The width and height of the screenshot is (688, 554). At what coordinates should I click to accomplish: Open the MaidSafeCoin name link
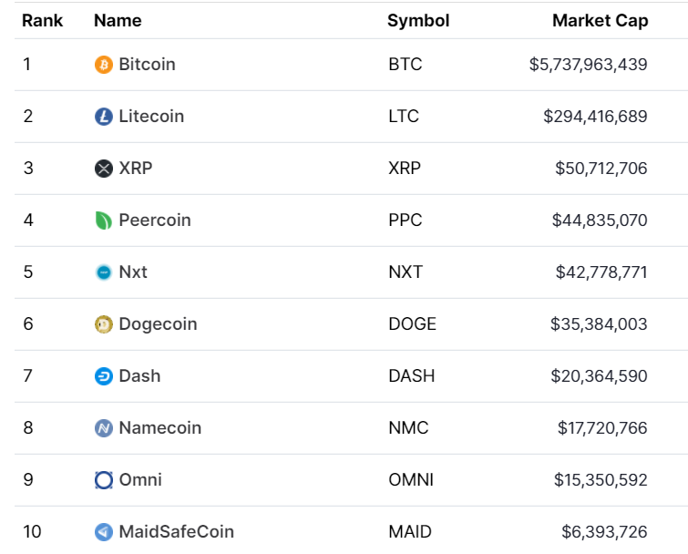[177, 532]
